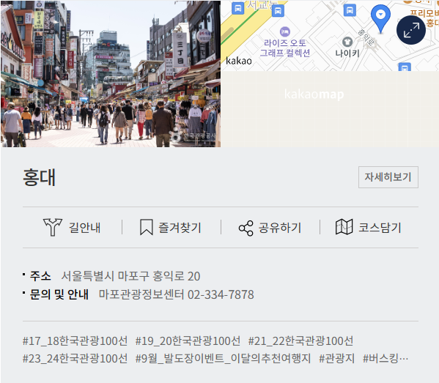The height and width of the screenshot is (383, 439).
Task: Select 라이즈 오토그래프 컬렉션 marker on map
Action: tap(285, 31)
